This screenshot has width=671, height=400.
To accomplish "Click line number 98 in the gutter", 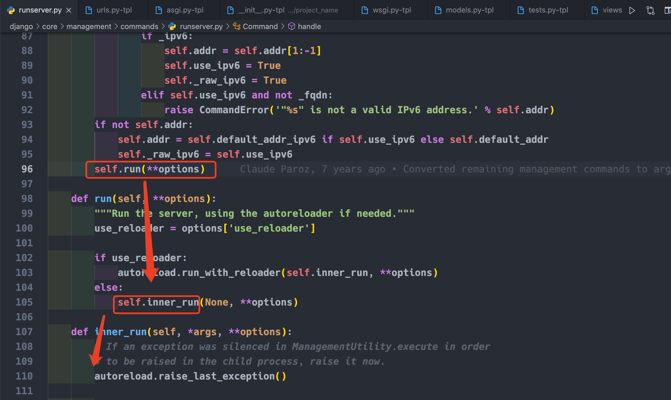I will click(27, 199).
